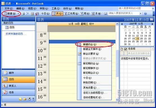Screen dimensions: 156x108
Task: Switch to Week view (周)
Action: coord(85,14)
